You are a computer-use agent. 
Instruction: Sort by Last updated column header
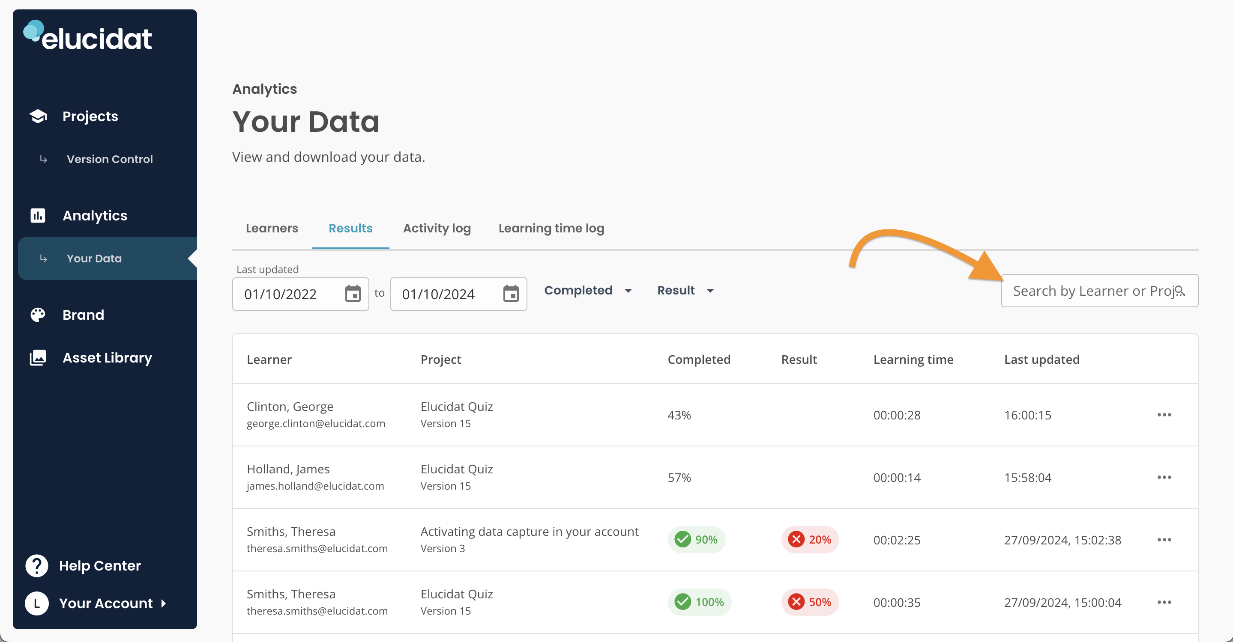coord(1041,360)
